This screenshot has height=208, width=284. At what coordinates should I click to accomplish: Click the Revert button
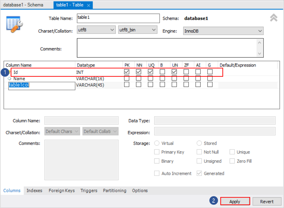tap(267, 201)
